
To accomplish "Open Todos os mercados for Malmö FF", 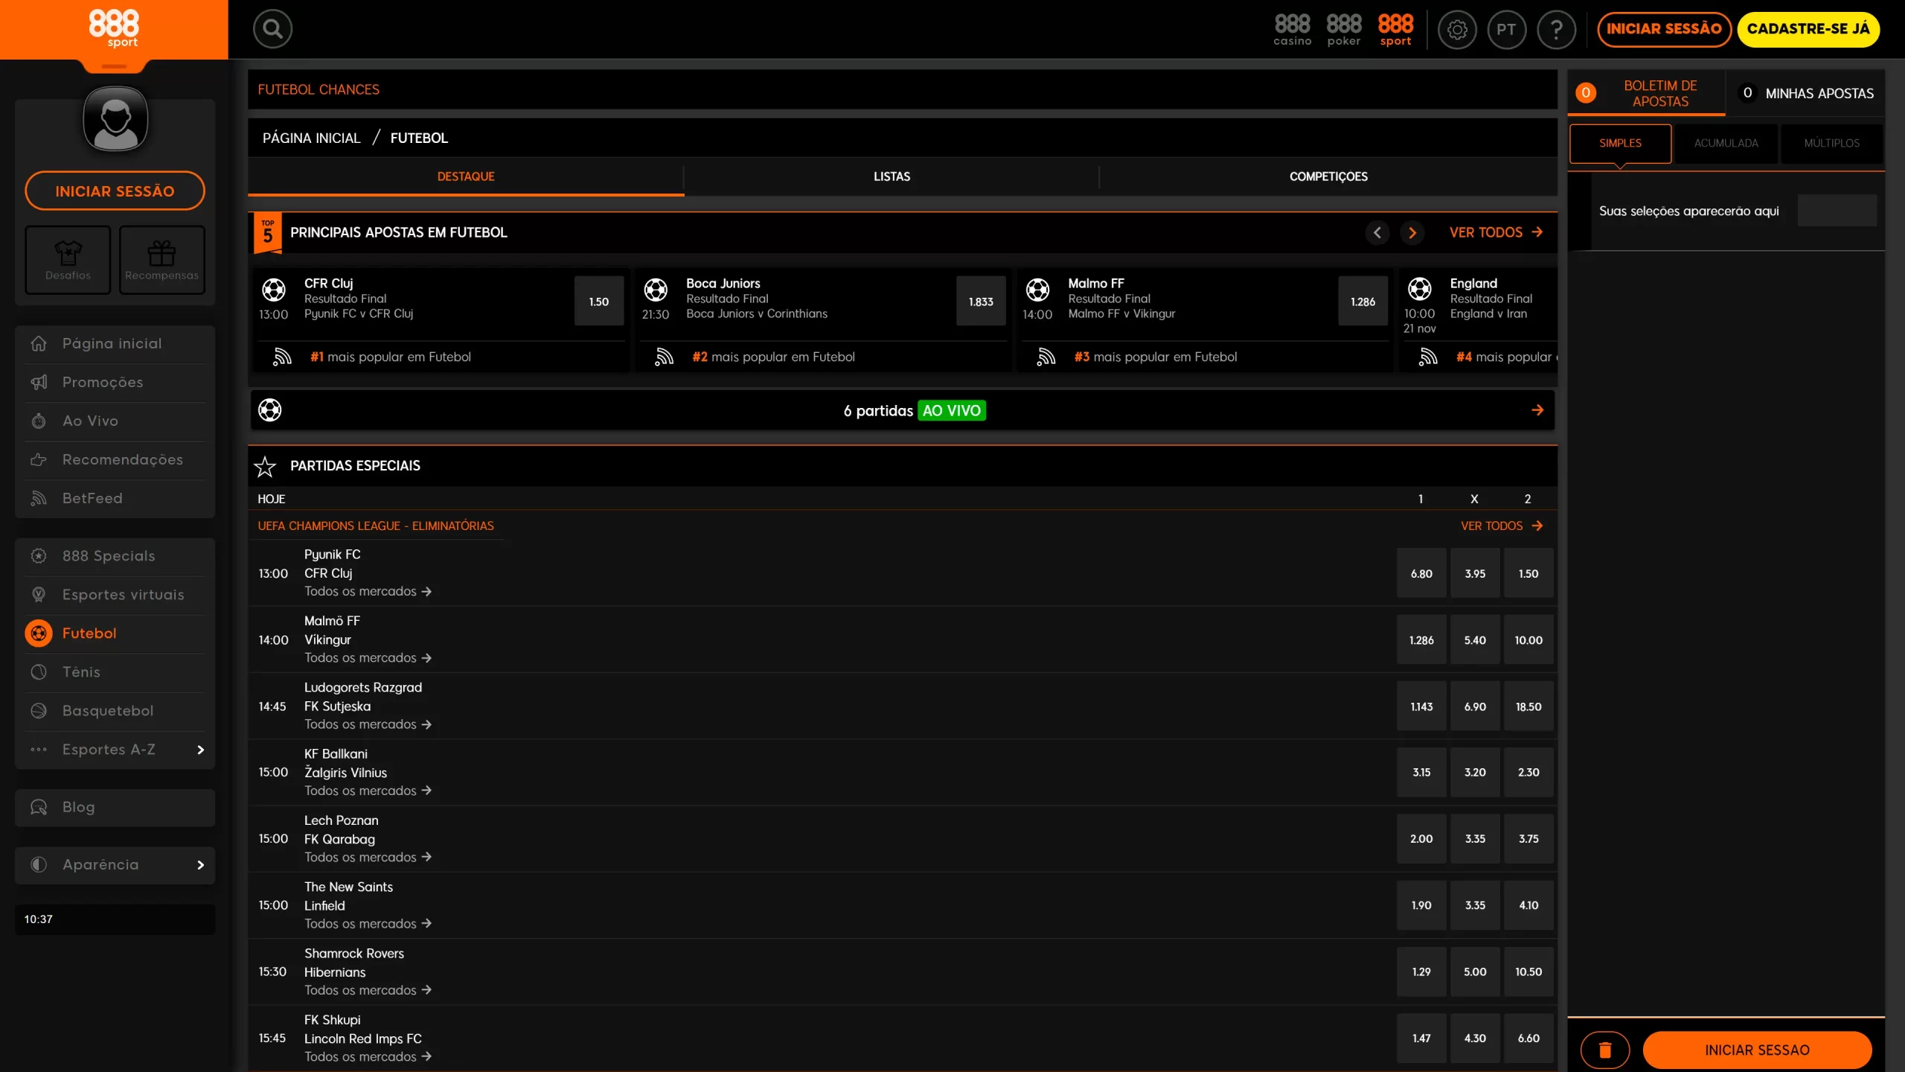I will pos(368,657).
